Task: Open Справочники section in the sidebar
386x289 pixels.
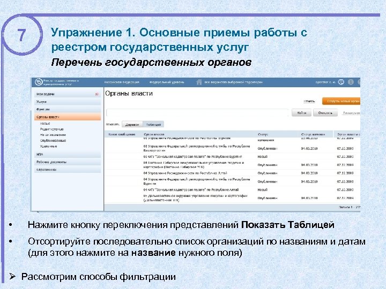Action: (68, 170)
